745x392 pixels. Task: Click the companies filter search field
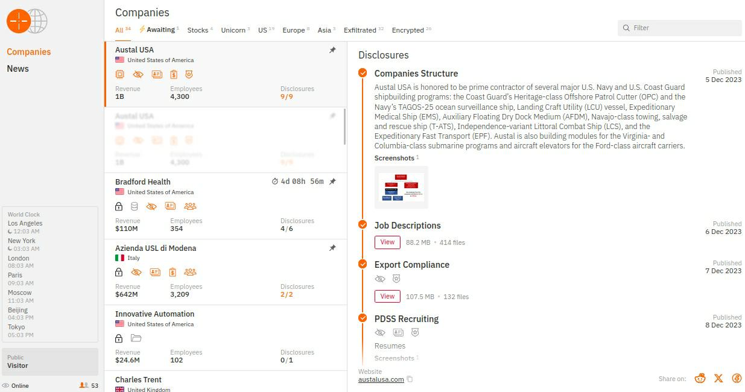(x=680, y=28)
